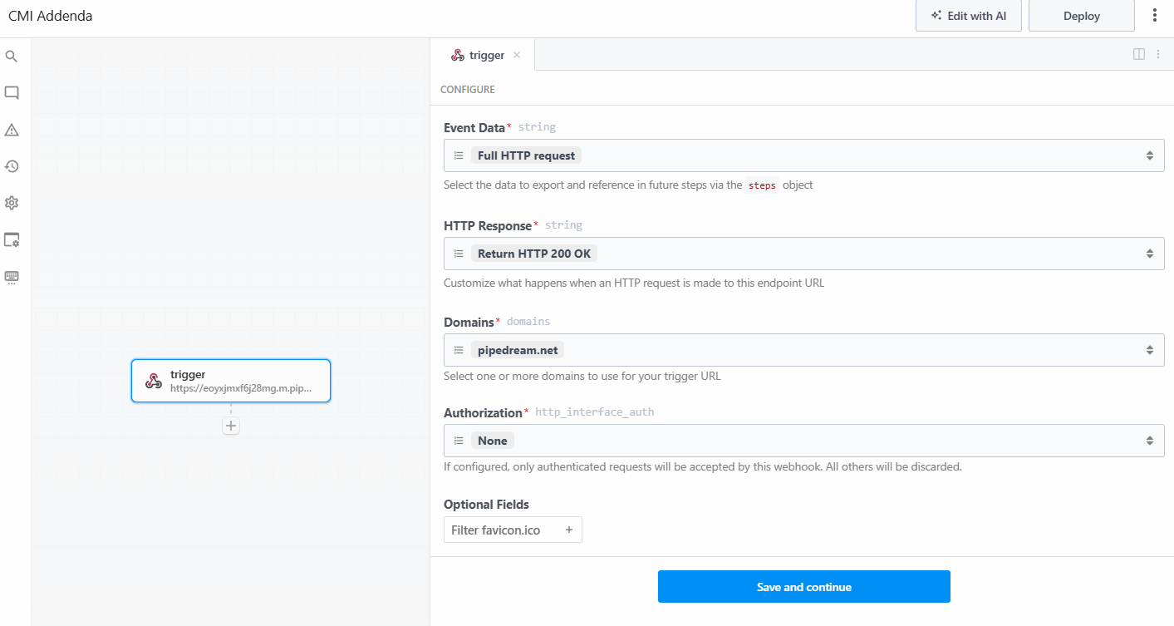The image size is (1174, 626).
Task: Expand the HTTP Response dropdown
Action: [1149, 254]
